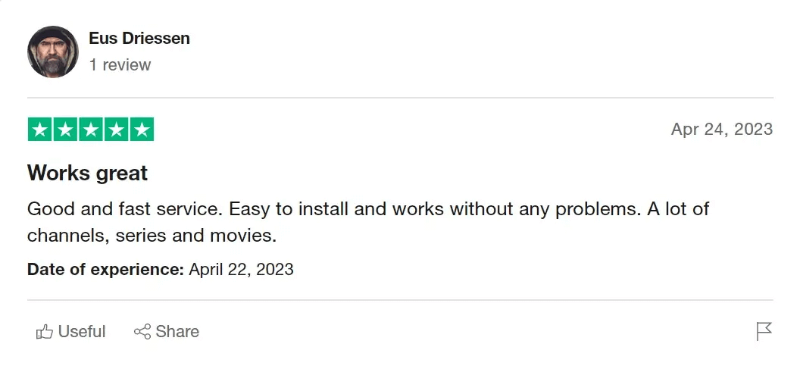The image size is (800, 369).
Task: Click the "Useful" button label
Action: click(82, 332)
